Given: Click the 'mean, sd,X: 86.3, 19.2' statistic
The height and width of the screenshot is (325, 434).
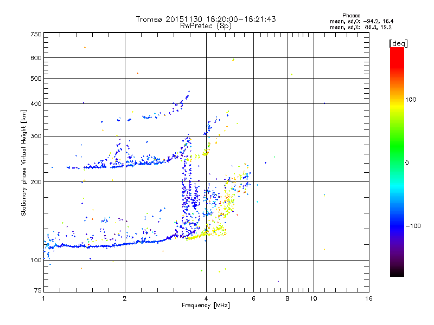Looking at the screenshot, I should 361,27.
